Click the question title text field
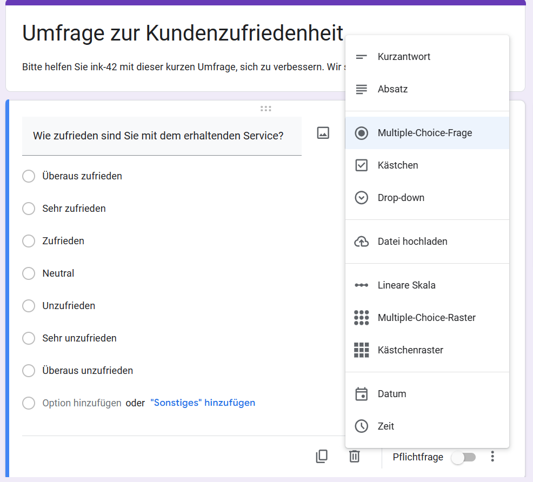This screenshot has height=482, width=533. click(162, 136)
